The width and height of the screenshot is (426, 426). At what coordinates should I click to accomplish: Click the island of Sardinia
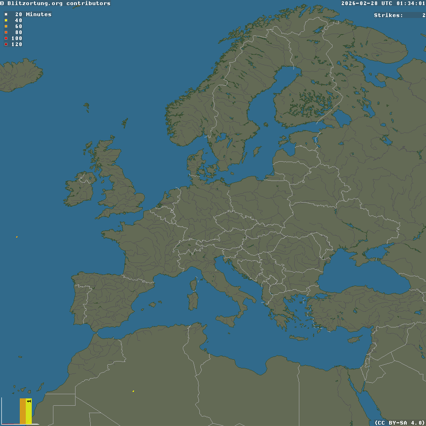(193, 301)
